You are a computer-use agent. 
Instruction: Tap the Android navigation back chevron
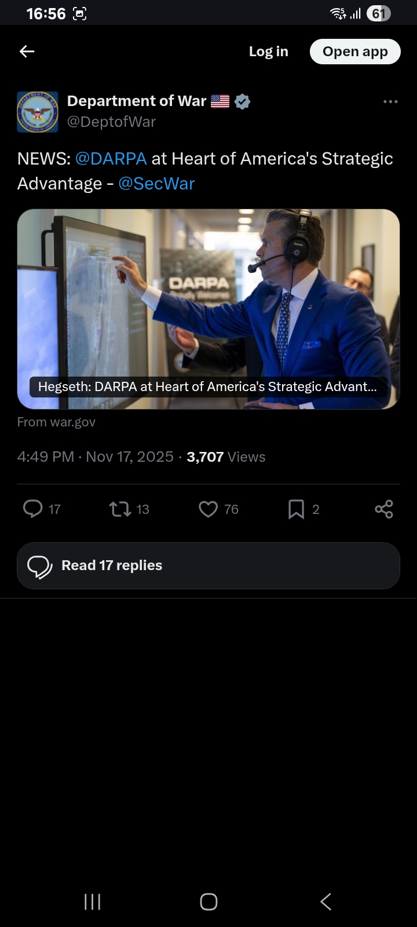click(326, 902)
